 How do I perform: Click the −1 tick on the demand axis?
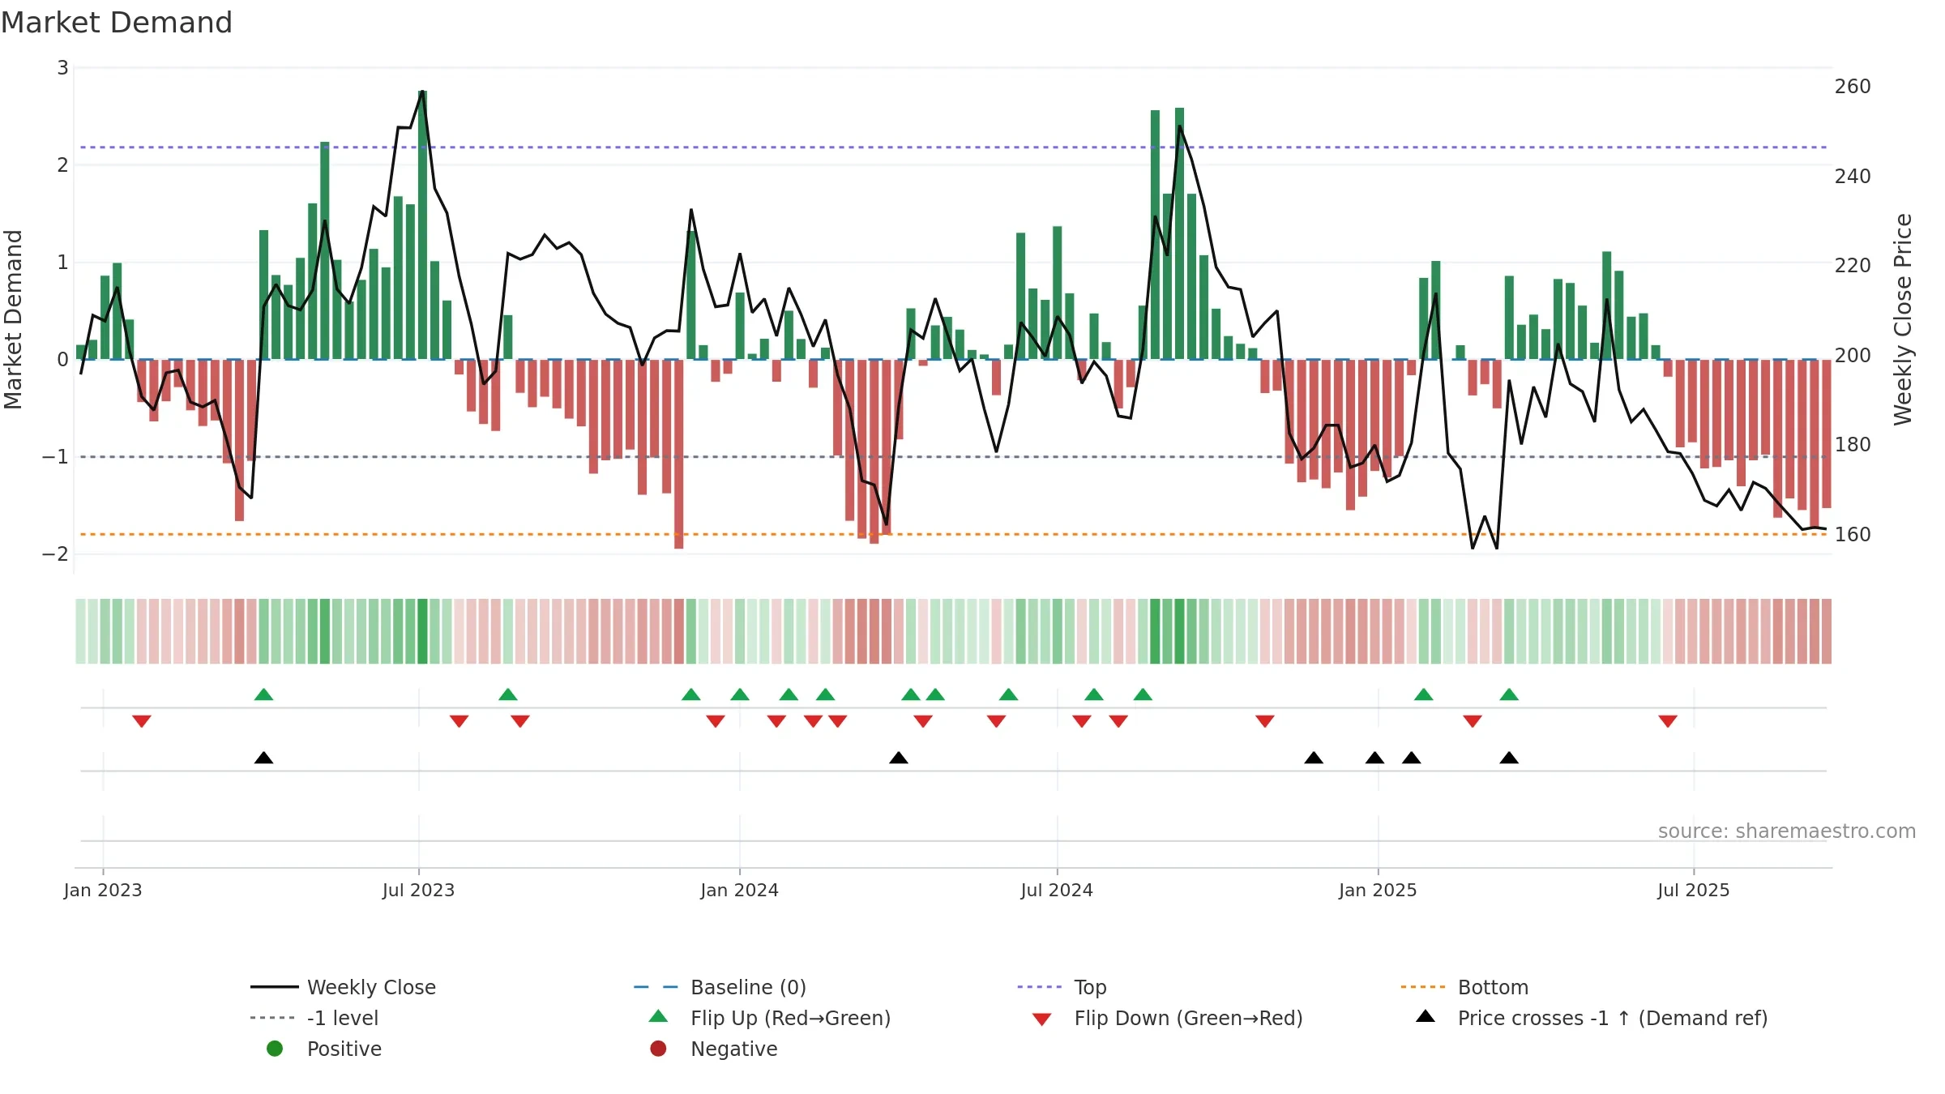[x=56, y=457]
